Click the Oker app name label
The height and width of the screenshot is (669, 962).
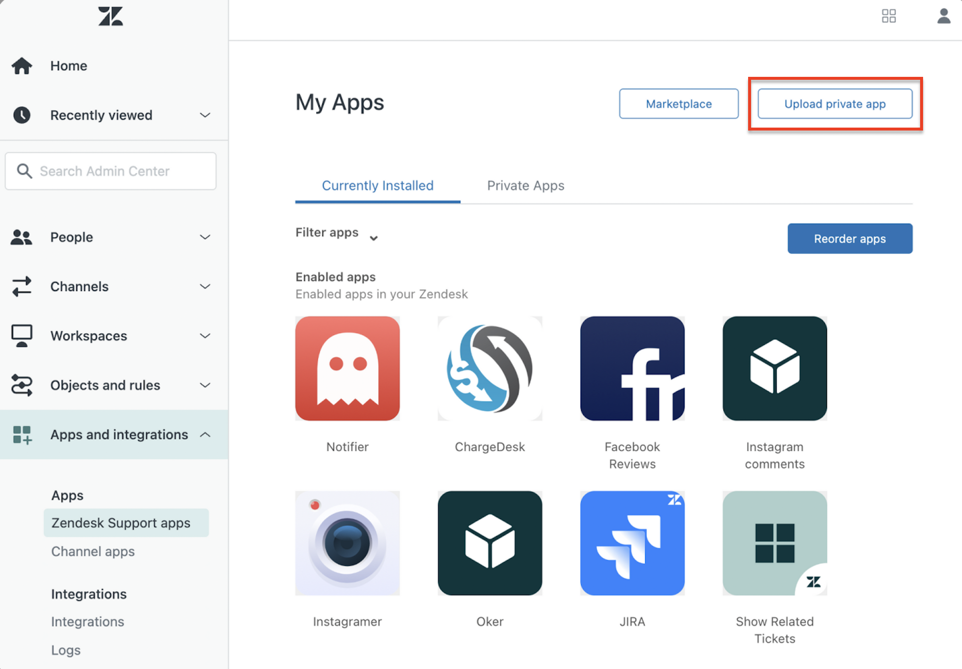click(x=490, y=622)
